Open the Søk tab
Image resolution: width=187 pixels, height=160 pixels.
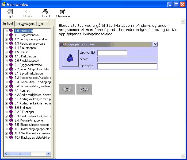(x=42, y=24)
